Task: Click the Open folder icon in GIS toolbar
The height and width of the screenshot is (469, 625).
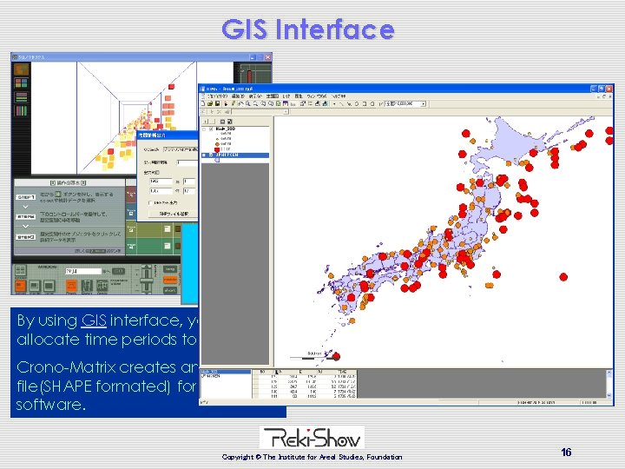Action: click(210, 103)
